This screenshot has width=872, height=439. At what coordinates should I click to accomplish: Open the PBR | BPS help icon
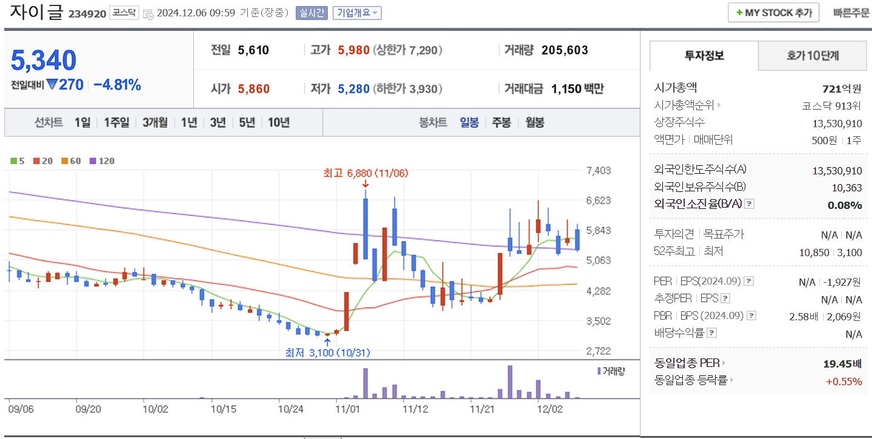tap(750, 315)
